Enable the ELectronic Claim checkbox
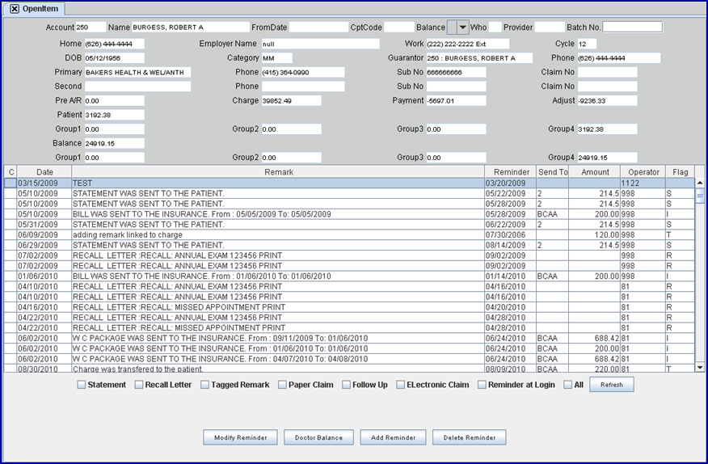Viewport: 708px width, 464px height. (x=401, y=385)
